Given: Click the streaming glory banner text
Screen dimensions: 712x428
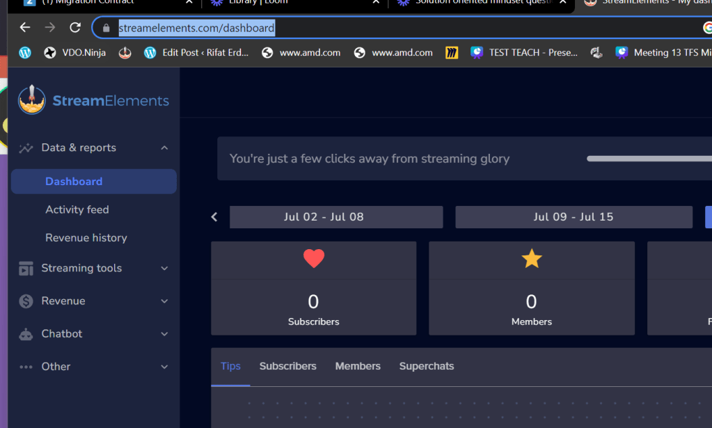Looking at the screenshot, I should point(369,159).
